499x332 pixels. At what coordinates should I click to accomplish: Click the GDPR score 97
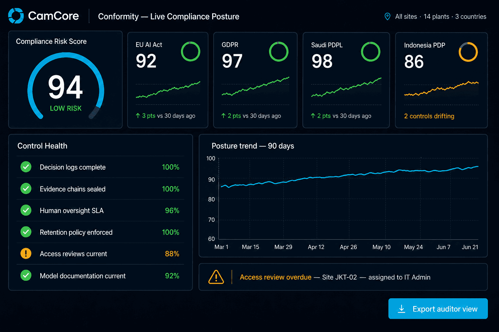232,61
